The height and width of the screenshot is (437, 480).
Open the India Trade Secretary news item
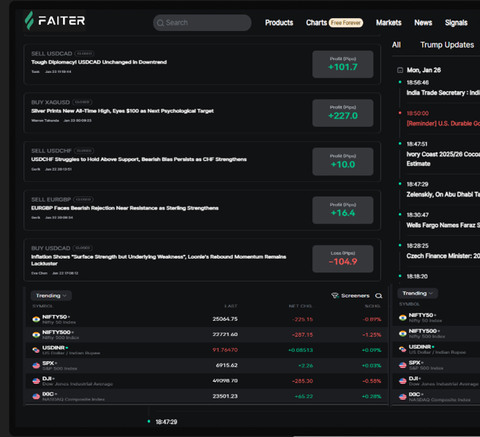[x=443, y=93]
